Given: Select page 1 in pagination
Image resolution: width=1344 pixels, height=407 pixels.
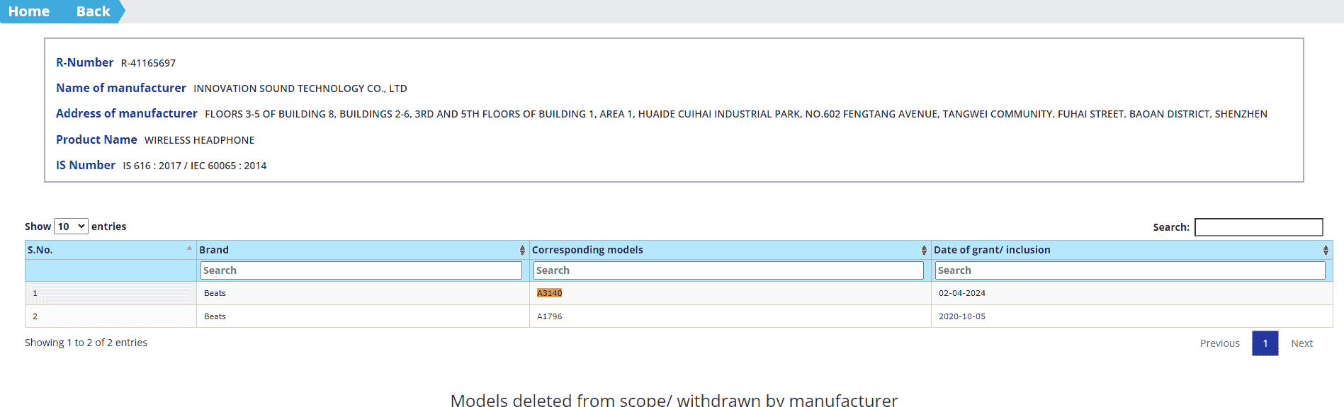Looking at the screenshot, I should coord(1265,343).
